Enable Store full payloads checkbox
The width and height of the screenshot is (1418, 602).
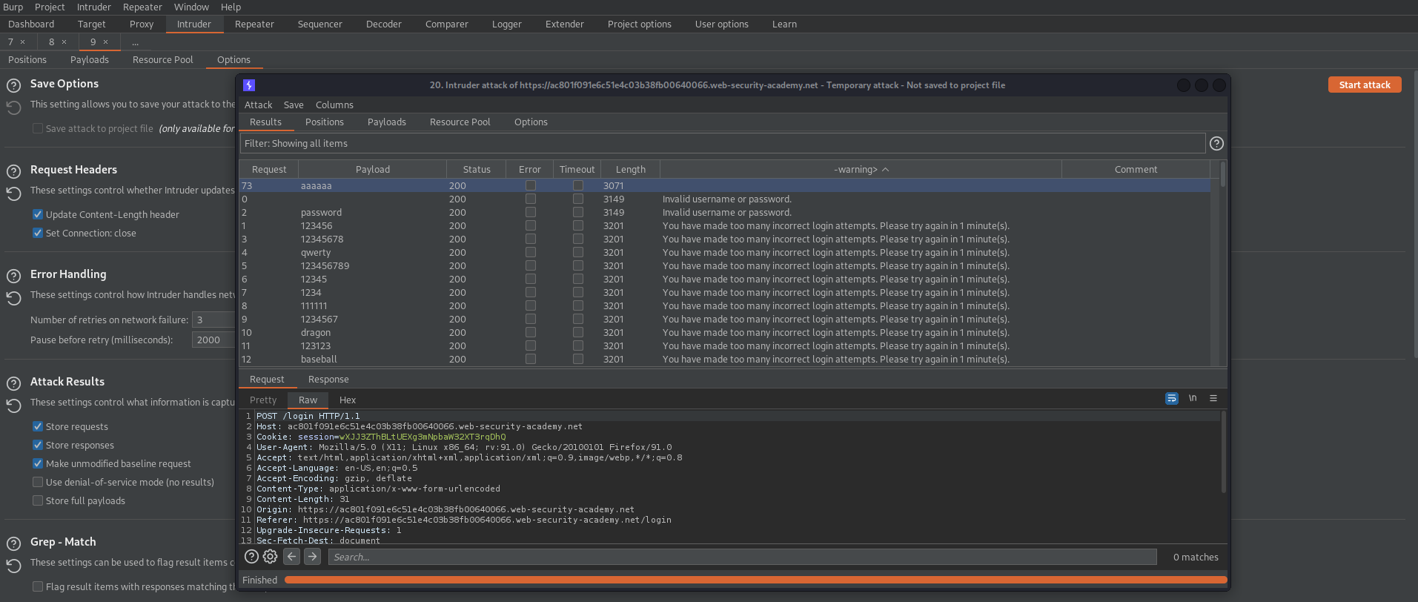38,500
